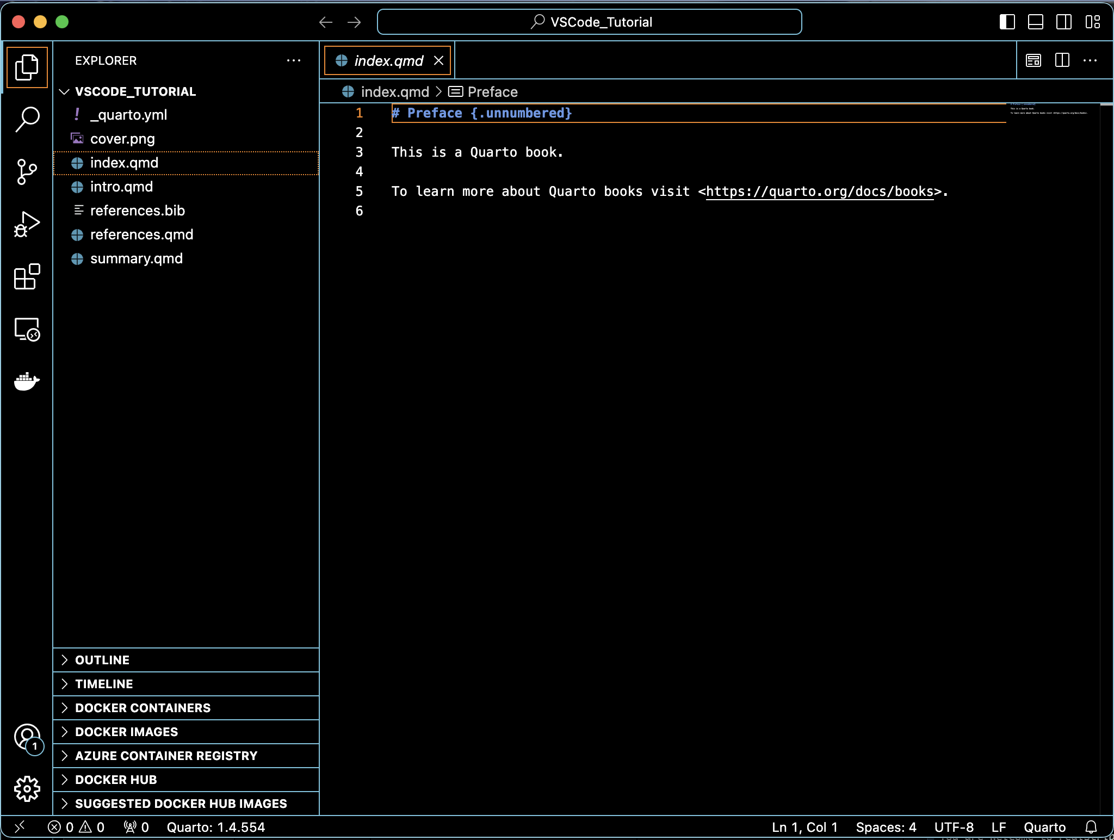Click Ln 1, Col 1 go to line
Image resolution: width=1114 pixels, height=840 pixels.
click(x=804, y=827)
